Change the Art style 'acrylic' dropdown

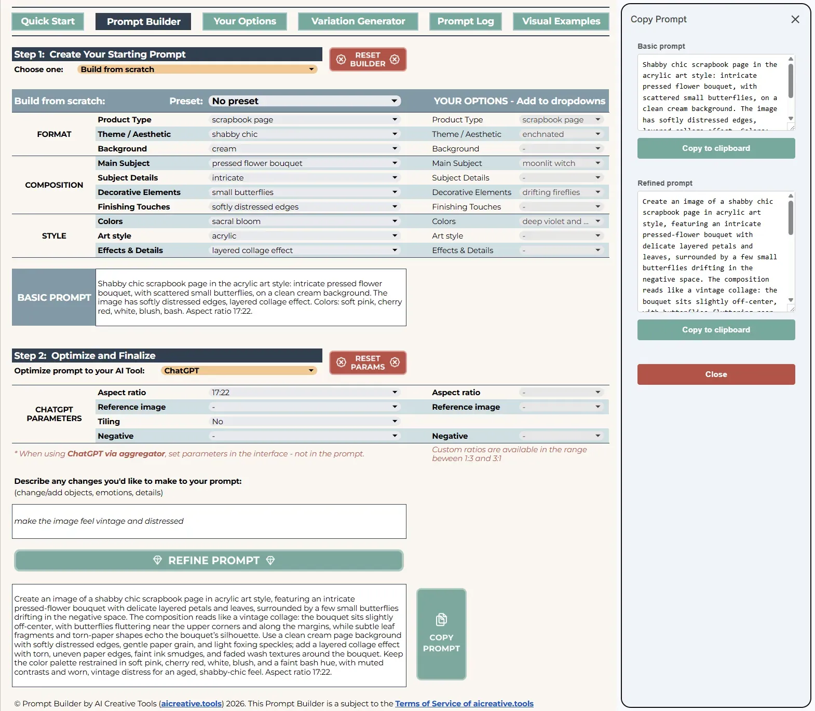coord(305,236)
